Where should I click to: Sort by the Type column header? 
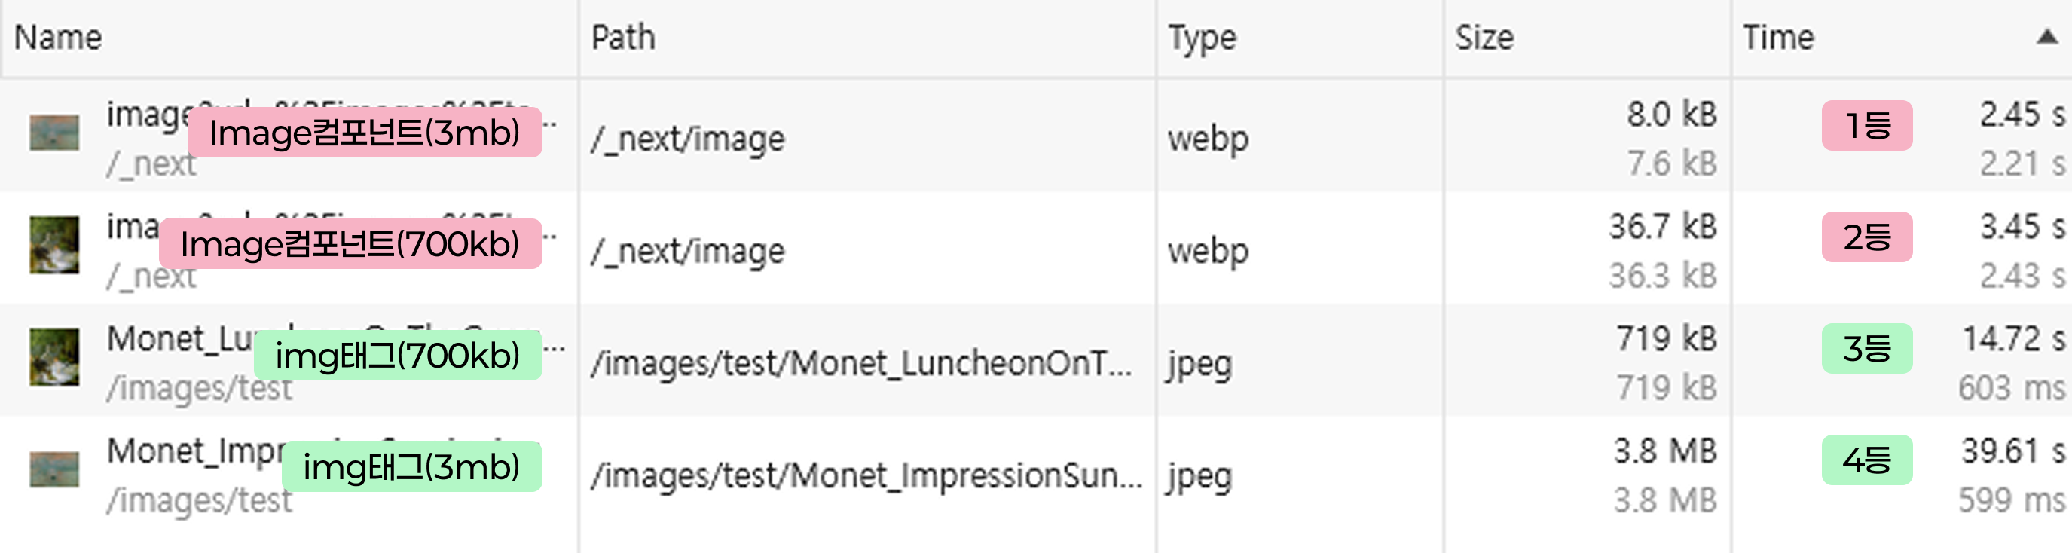pos(1203,38)
